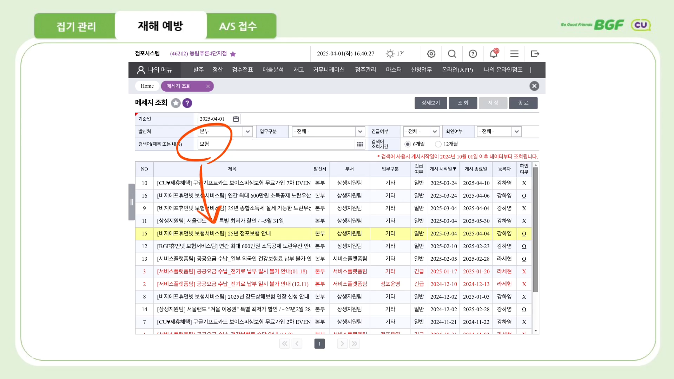Open the help question mark in header
The width and height of the screenshot is (674, 379).
pyautogui.click(x=473, y=54)
